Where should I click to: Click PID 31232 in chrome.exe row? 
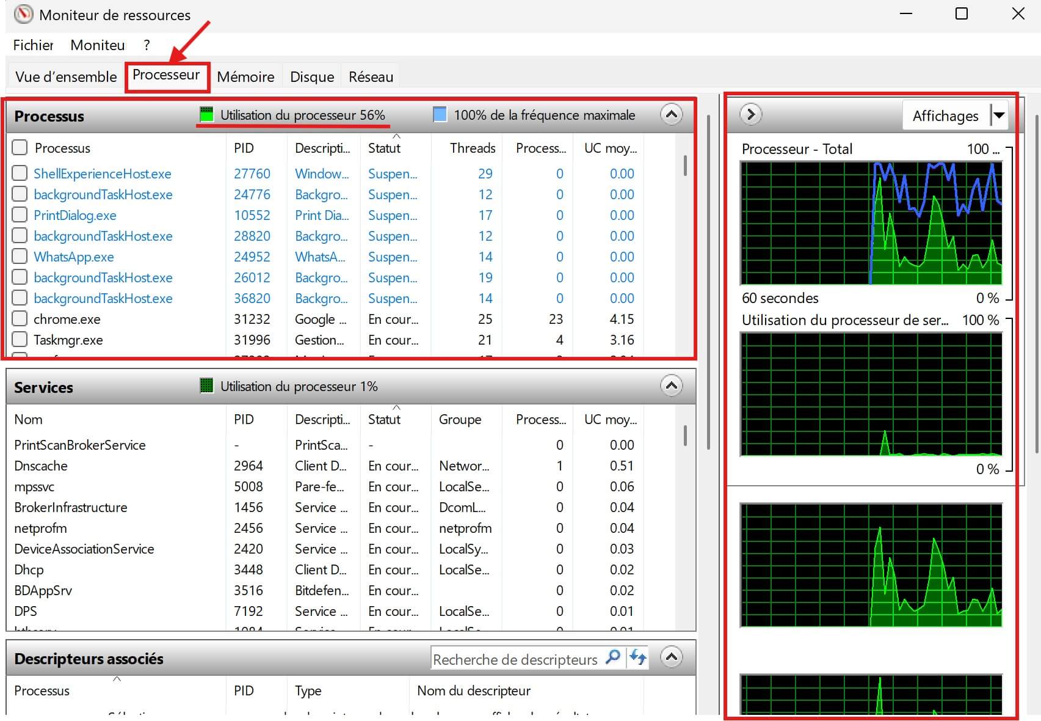pyautogui.click(x=252, y=319)
